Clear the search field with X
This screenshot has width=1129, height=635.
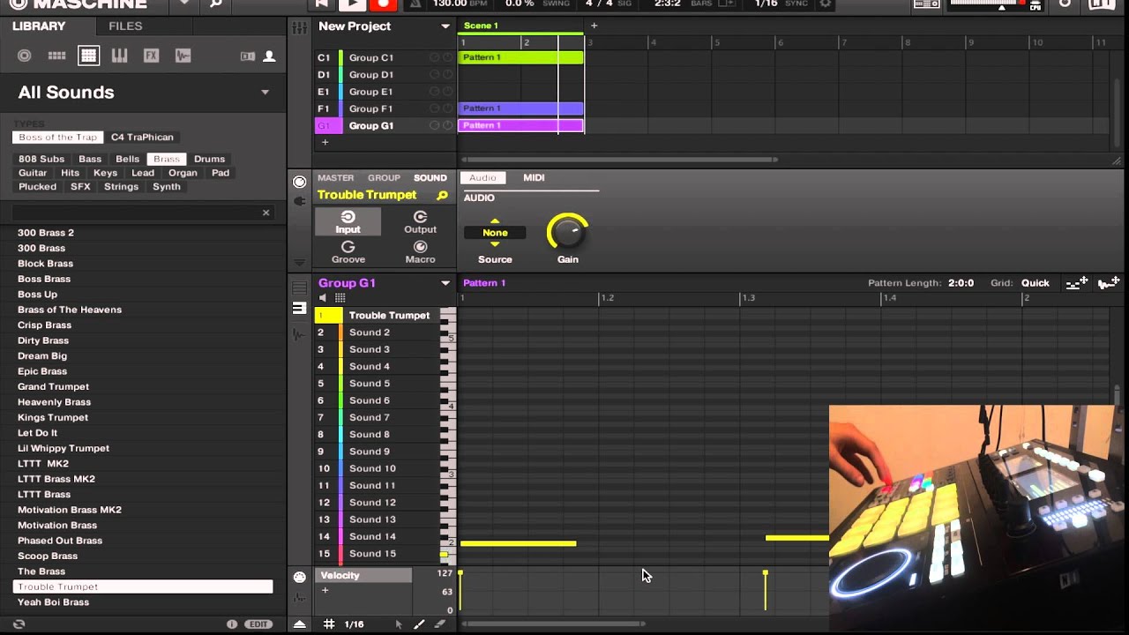pyautogui.click(x=265, y=213)
